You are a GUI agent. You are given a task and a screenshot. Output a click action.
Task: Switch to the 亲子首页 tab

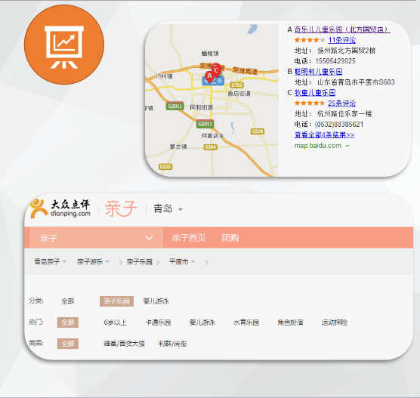[x=189, y=238]
